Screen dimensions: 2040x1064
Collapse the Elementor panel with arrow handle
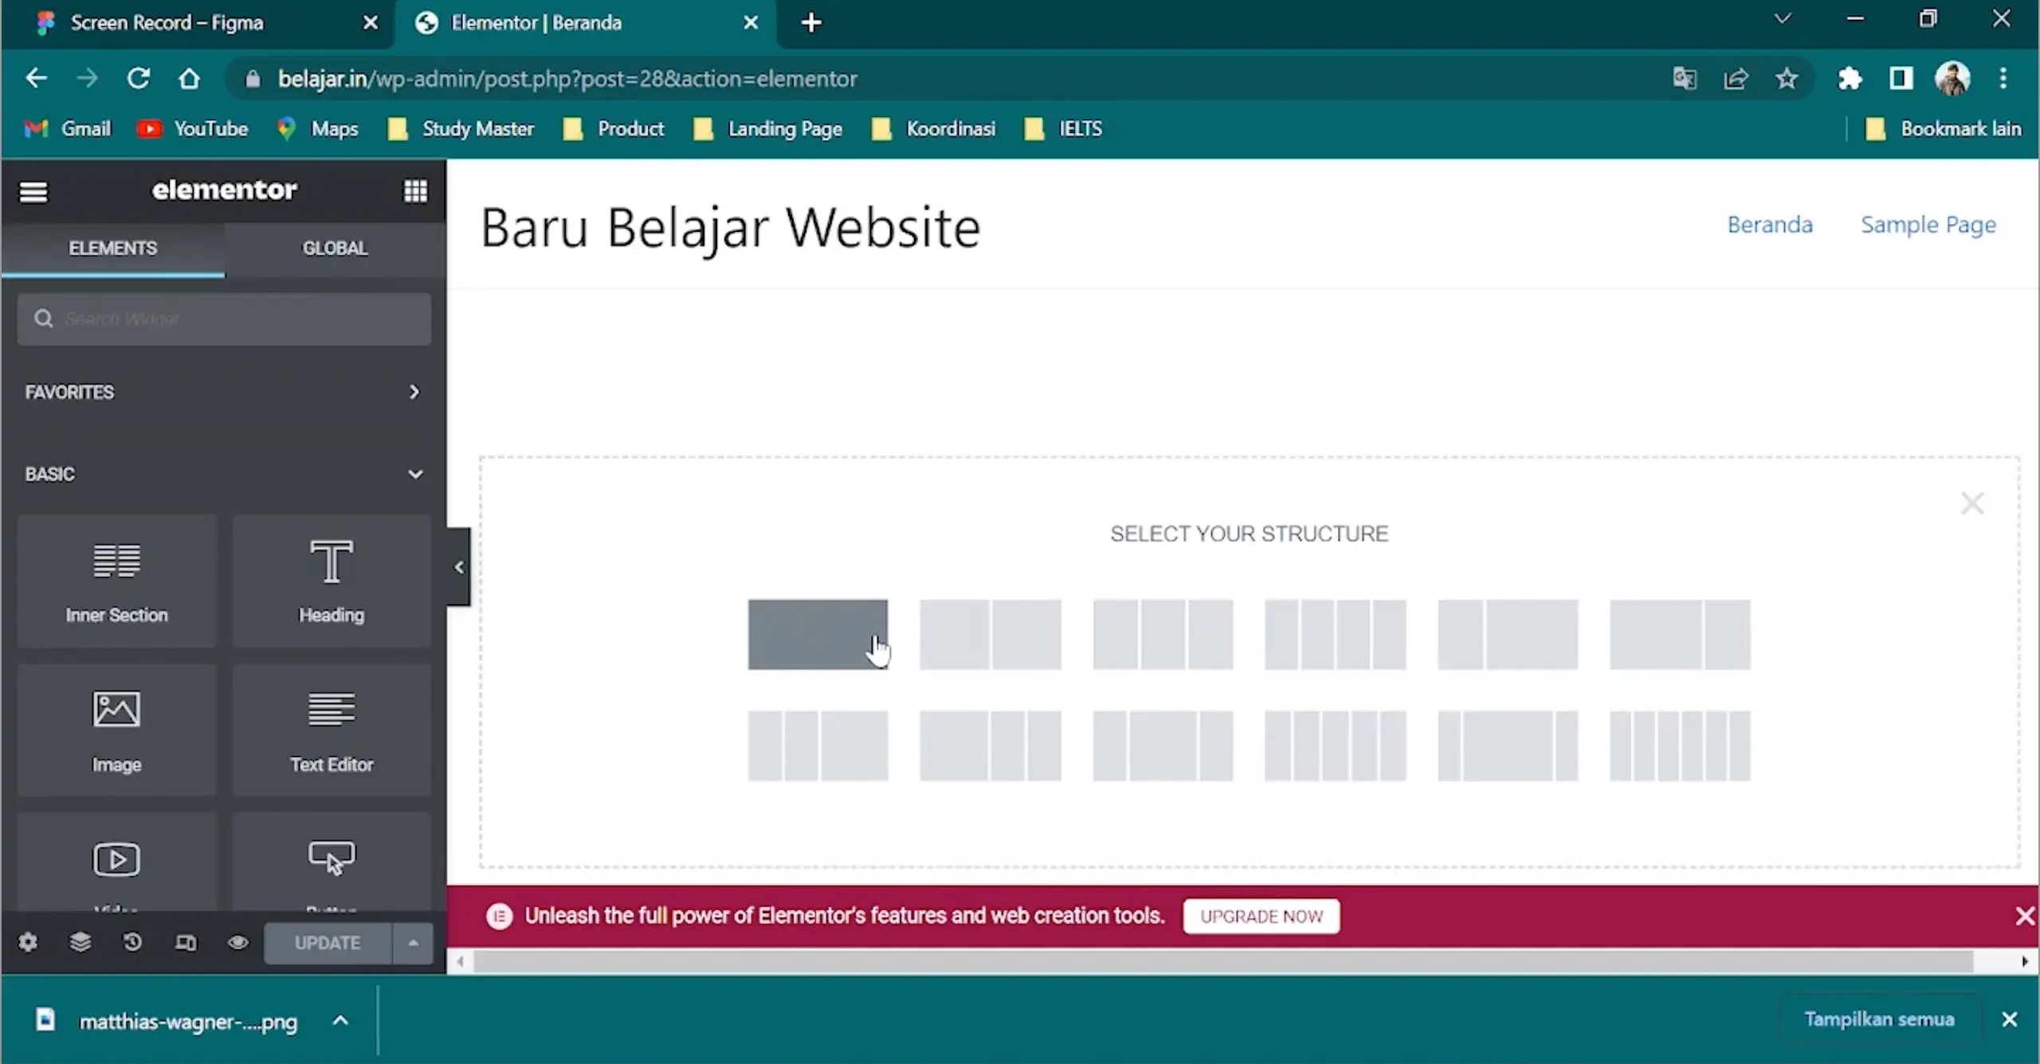(458, 567)
